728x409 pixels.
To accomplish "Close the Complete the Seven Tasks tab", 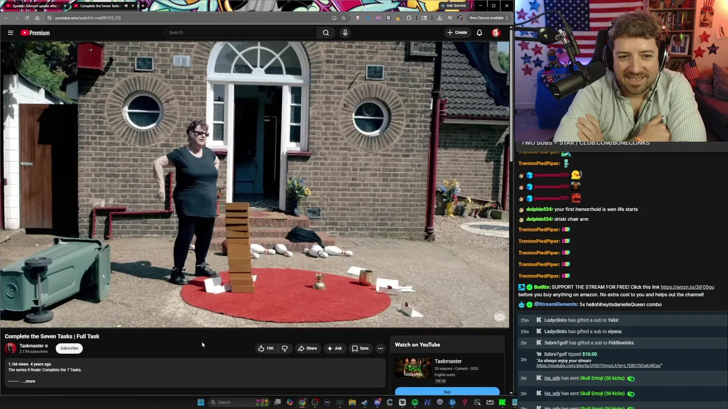I will [x=134, y=6].
